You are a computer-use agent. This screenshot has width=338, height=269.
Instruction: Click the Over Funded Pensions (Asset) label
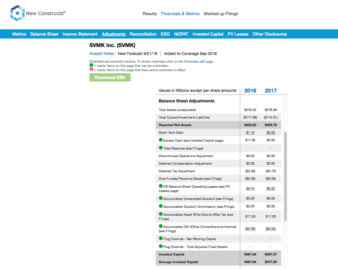190,178
